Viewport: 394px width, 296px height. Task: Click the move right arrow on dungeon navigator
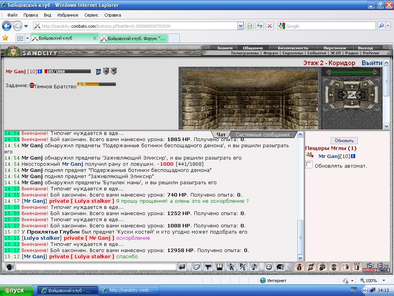(372, 95)
